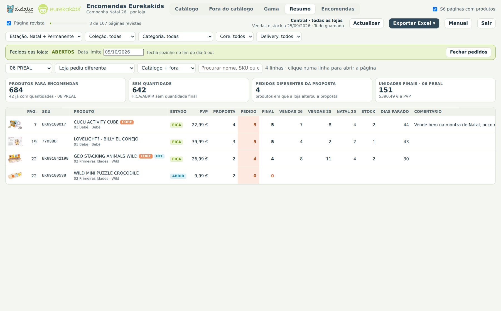Open the Exportar Excel menu

click(x=414, y=23)
